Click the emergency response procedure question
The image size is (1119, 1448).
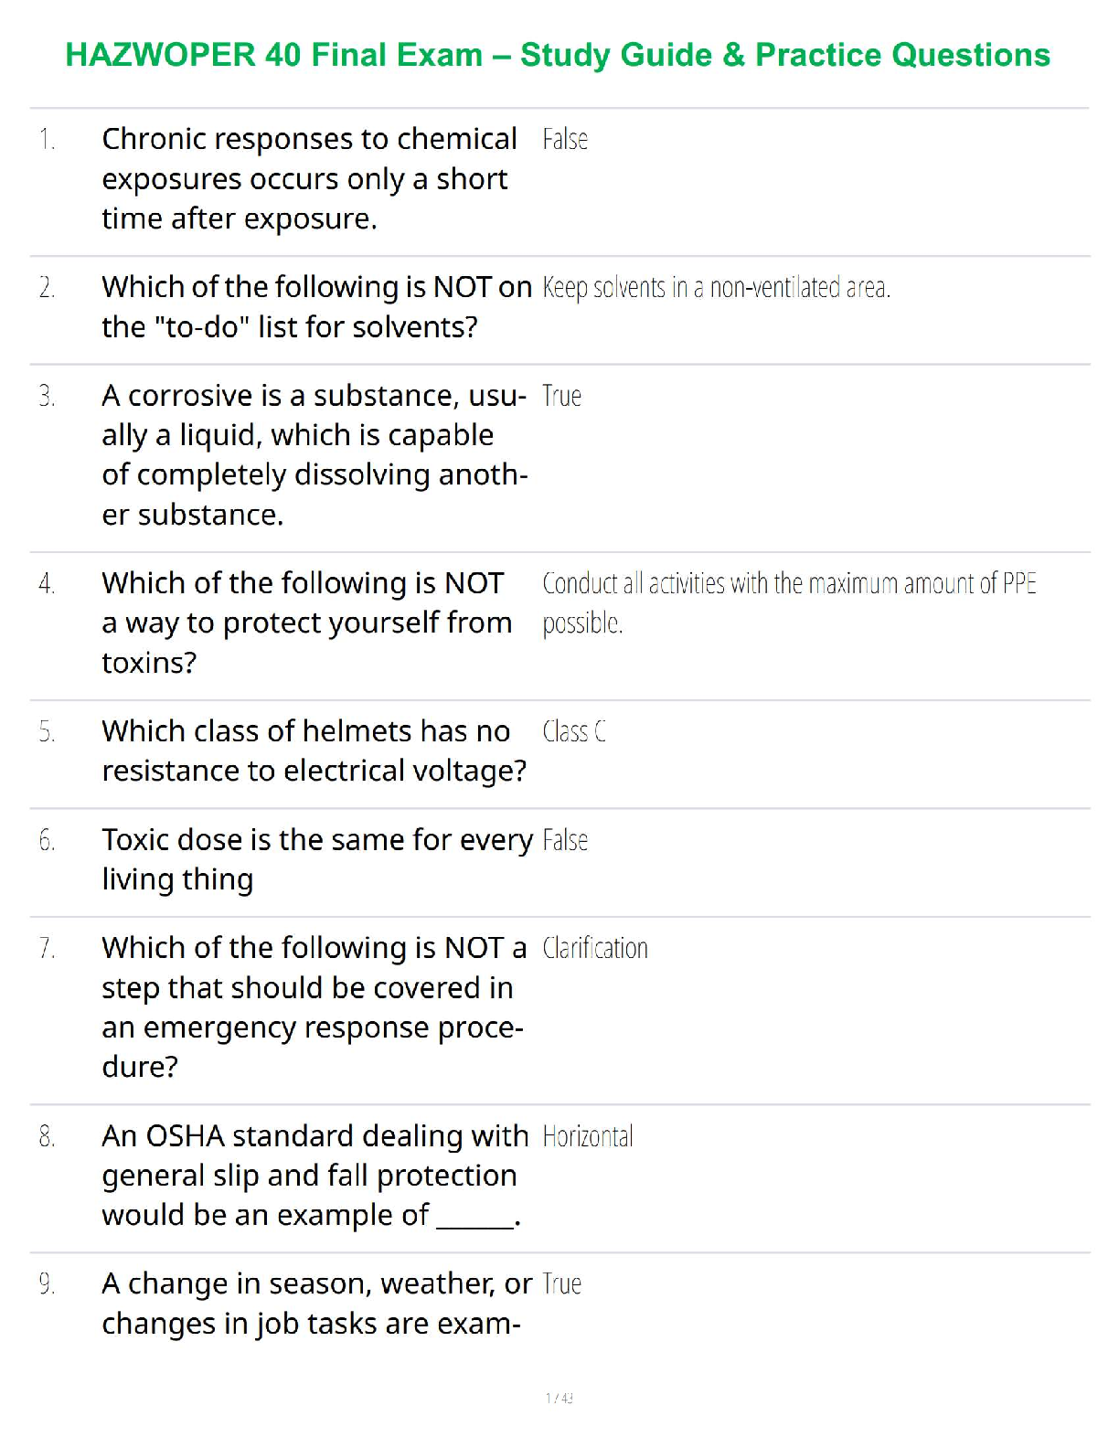click(314, 1007)
